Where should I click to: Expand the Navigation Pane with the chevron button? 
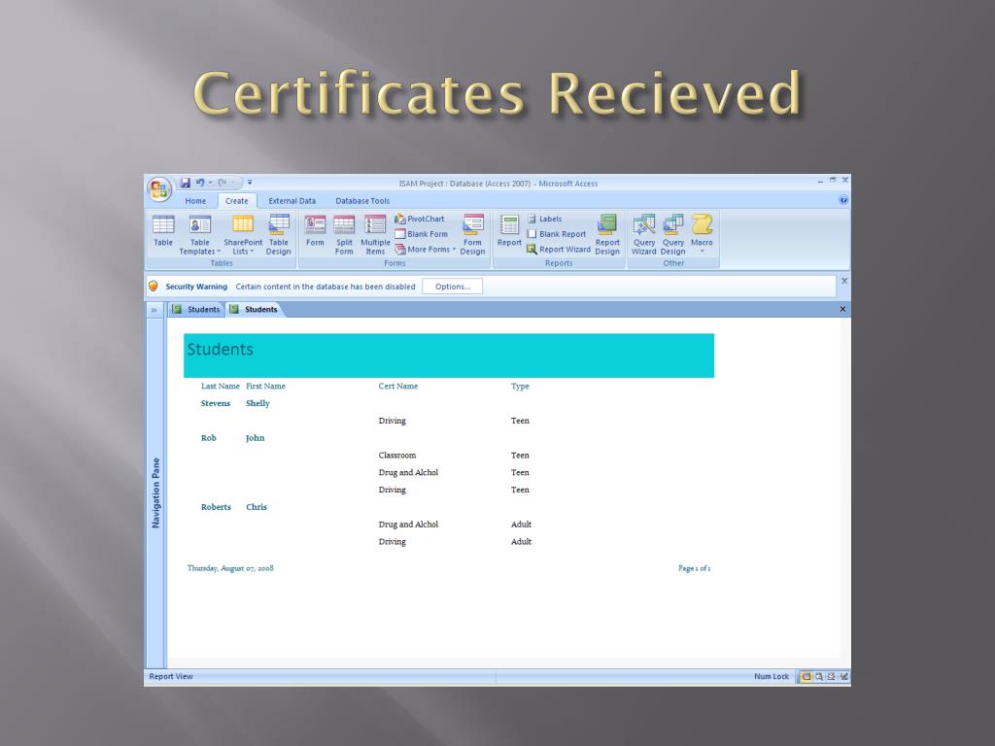(x=154, y=310)
